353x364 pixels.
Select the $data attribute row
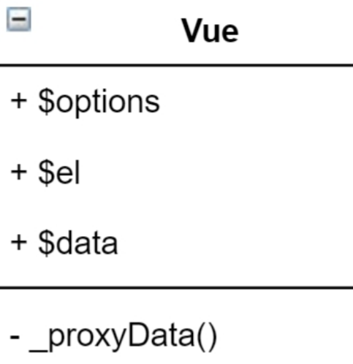coord(176,243)
